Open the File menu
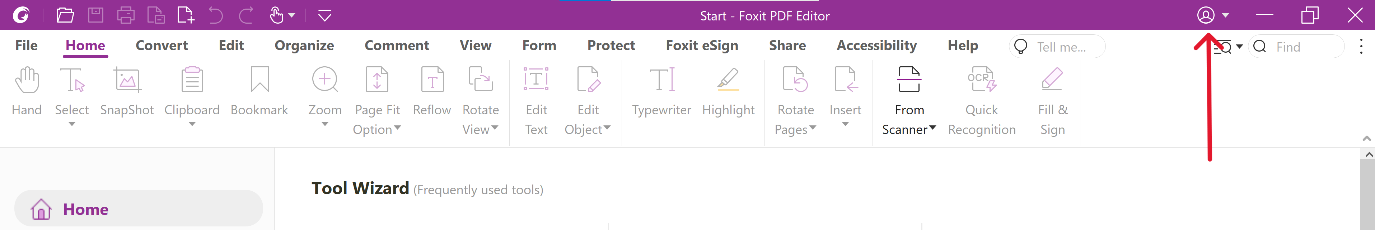This screenshot has height=230, width=1375. pos(26,46)
